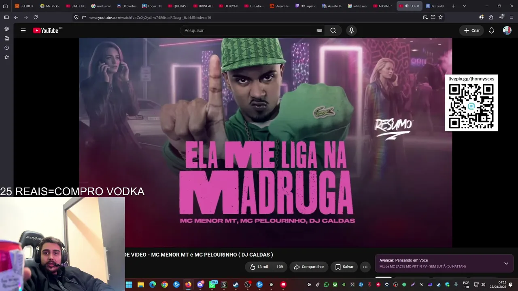Viewport: 518px width, 291px height.
Task: Launch Microsoft Edge from the taskbar
Action: click(153, 285)
